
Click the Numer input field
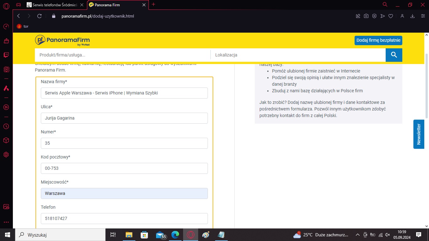[x=124, y=143]
